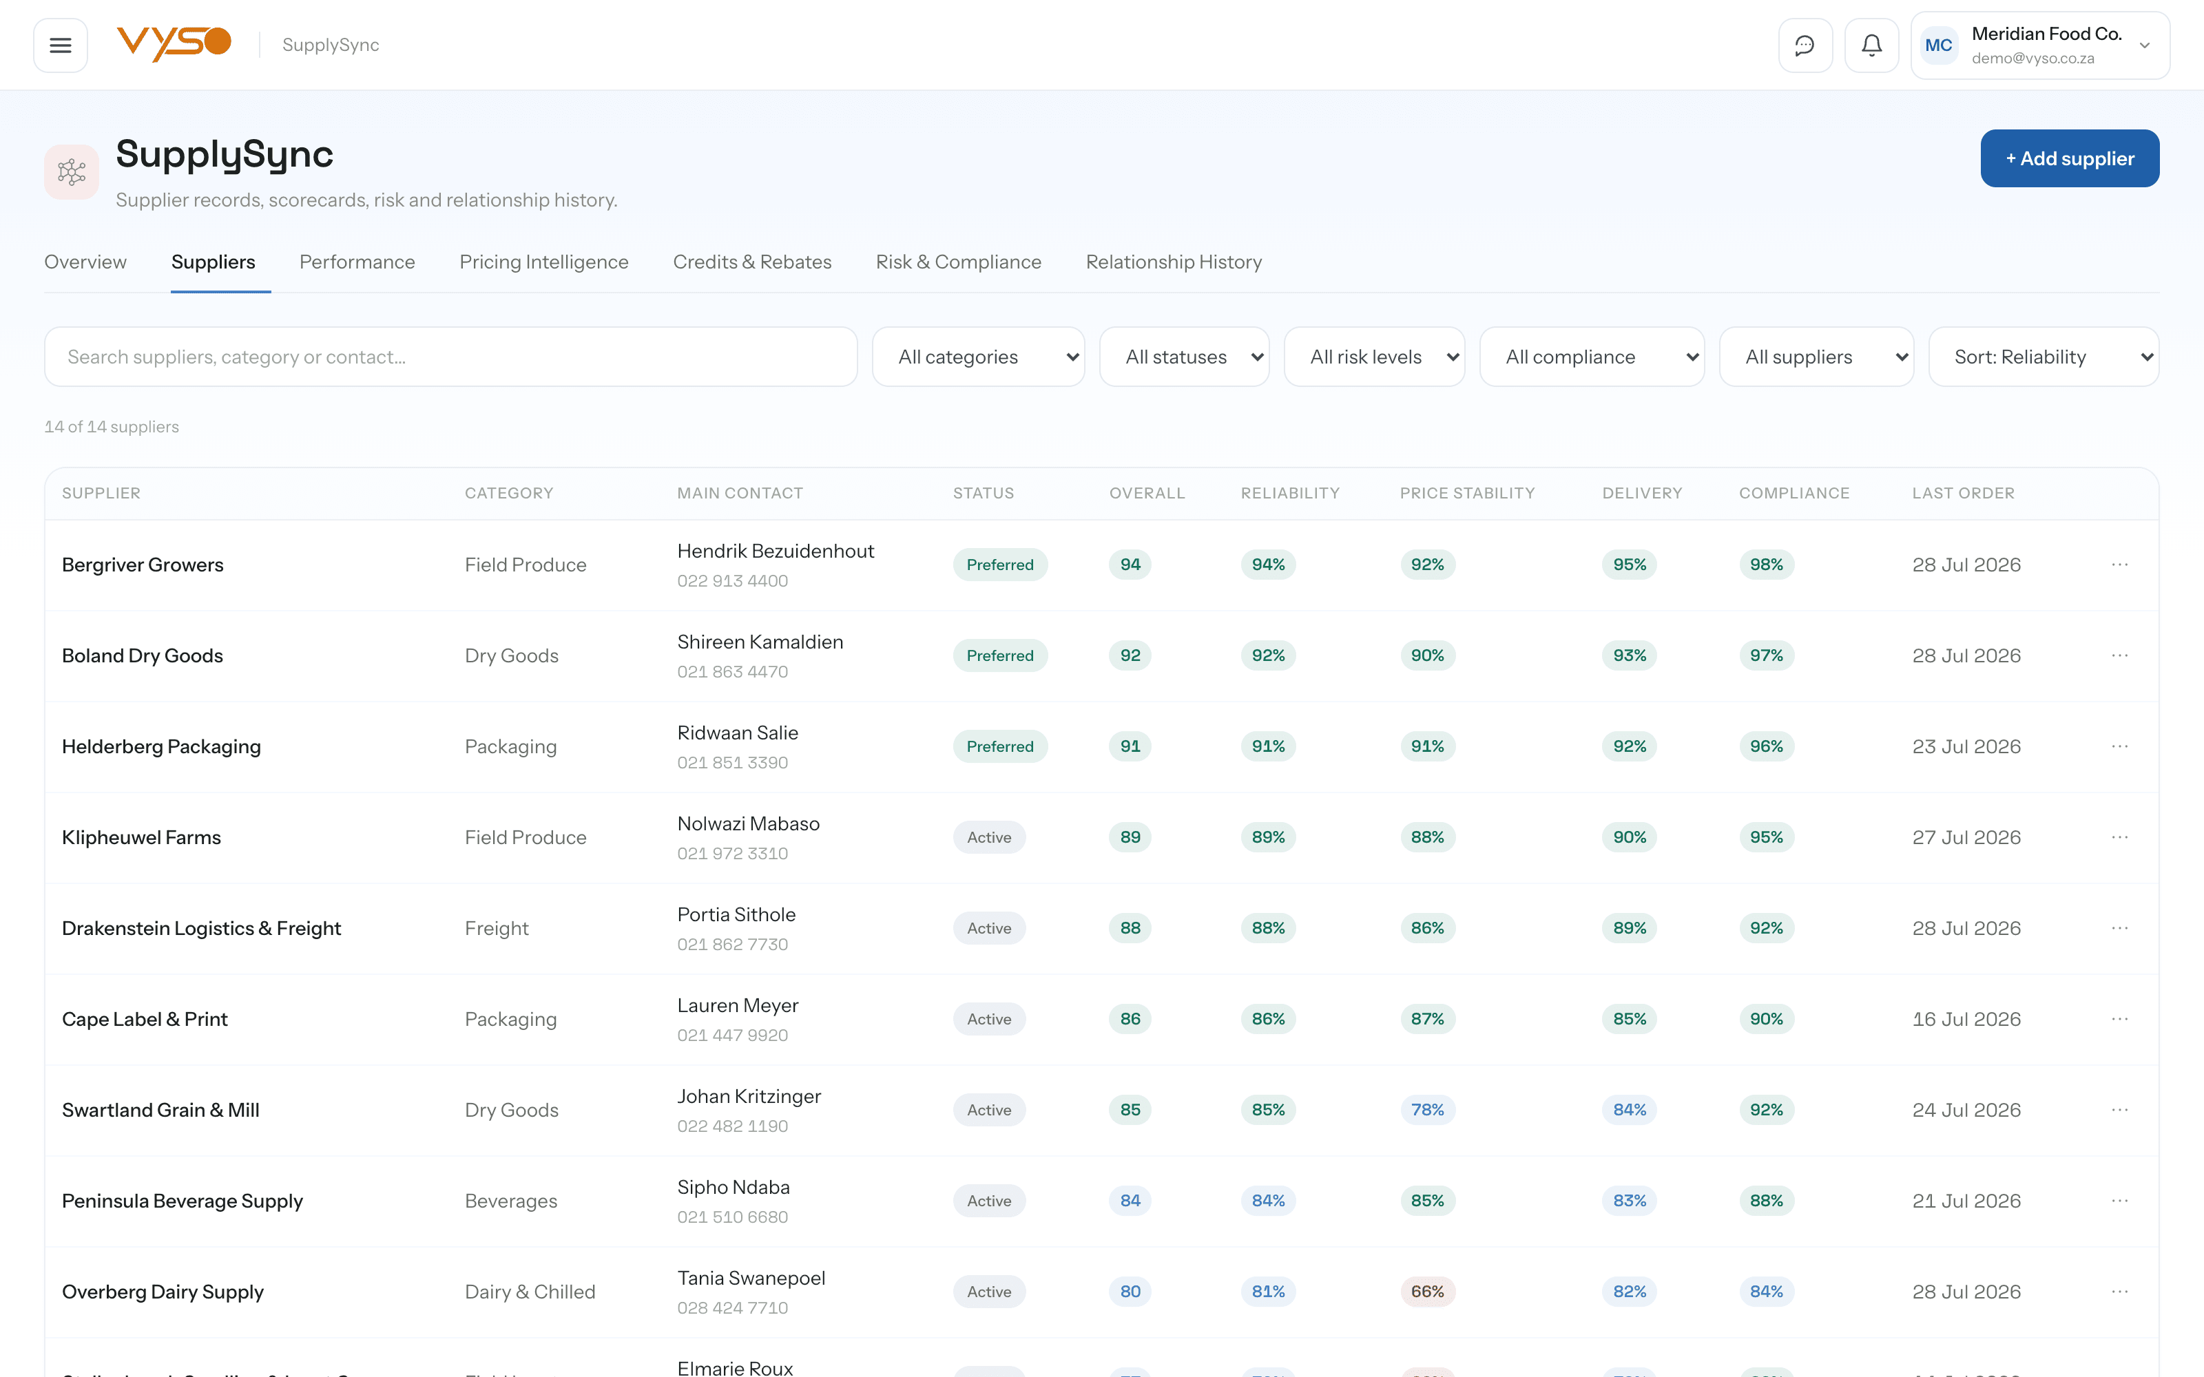Click the Preferred badge for Boland Dry Goods
2204x1377 pixels.
click(1000, 655)
